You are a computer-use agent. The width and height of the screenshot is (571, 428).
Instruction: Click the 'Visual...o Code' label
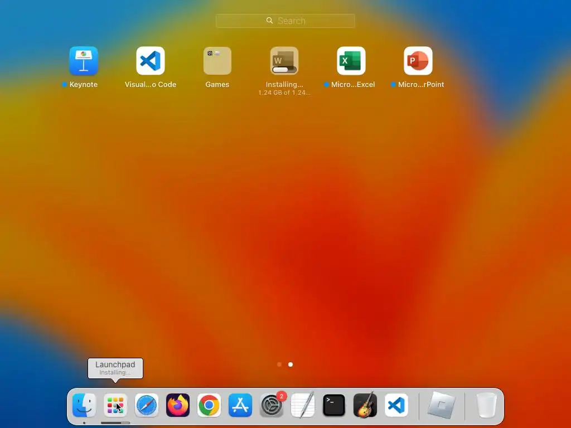tap(151, 85)
